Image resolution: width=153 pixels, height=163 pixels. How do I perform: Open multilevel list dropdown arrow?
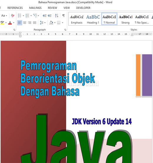38,16
